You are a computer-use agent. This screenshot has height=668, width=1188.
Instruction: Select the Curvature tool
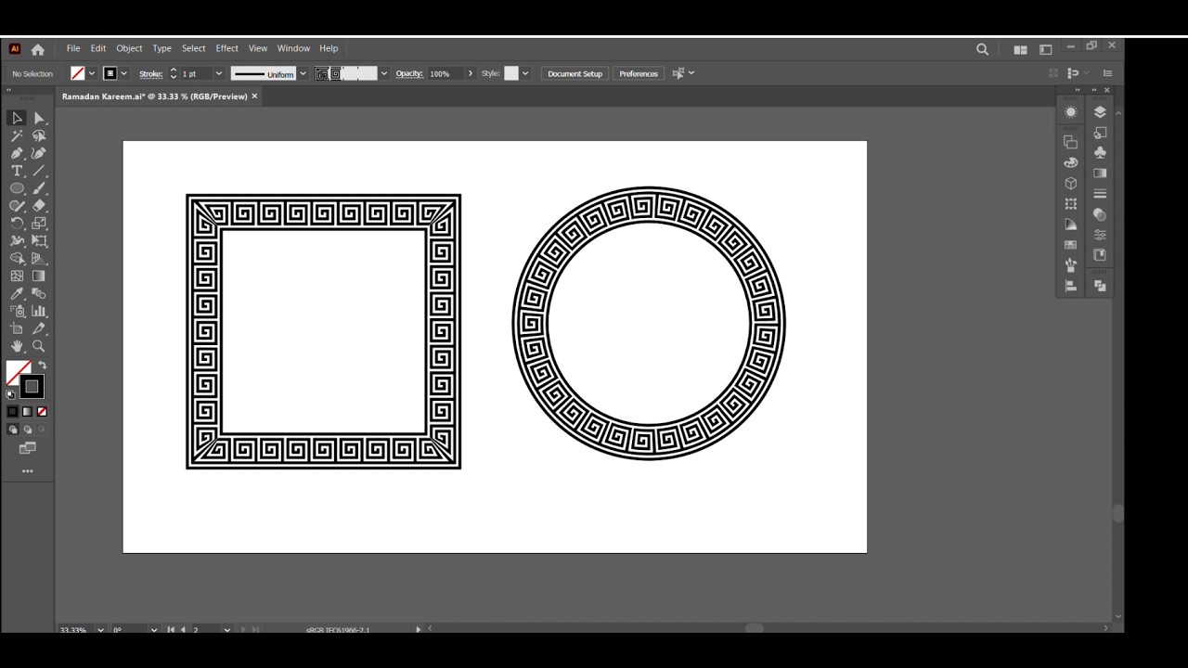[39, 153]
